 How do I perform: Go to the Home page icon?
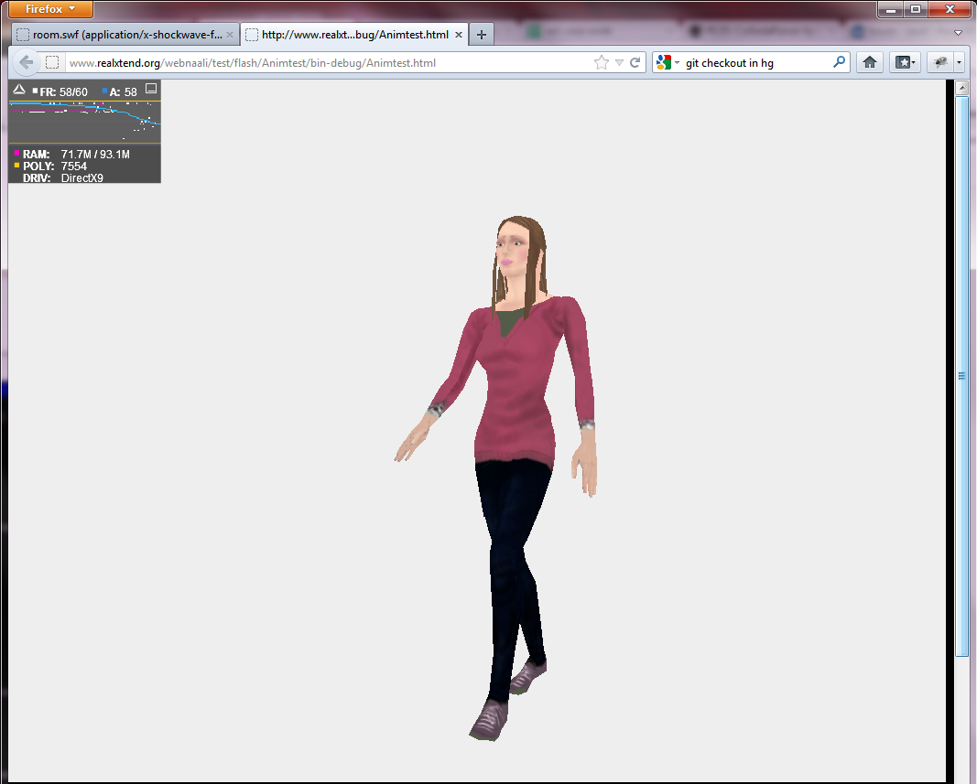[x=869, y=62]
